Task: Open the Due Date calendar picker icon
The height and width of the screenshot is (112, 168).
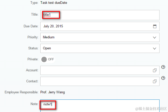Action: [155, 26]
